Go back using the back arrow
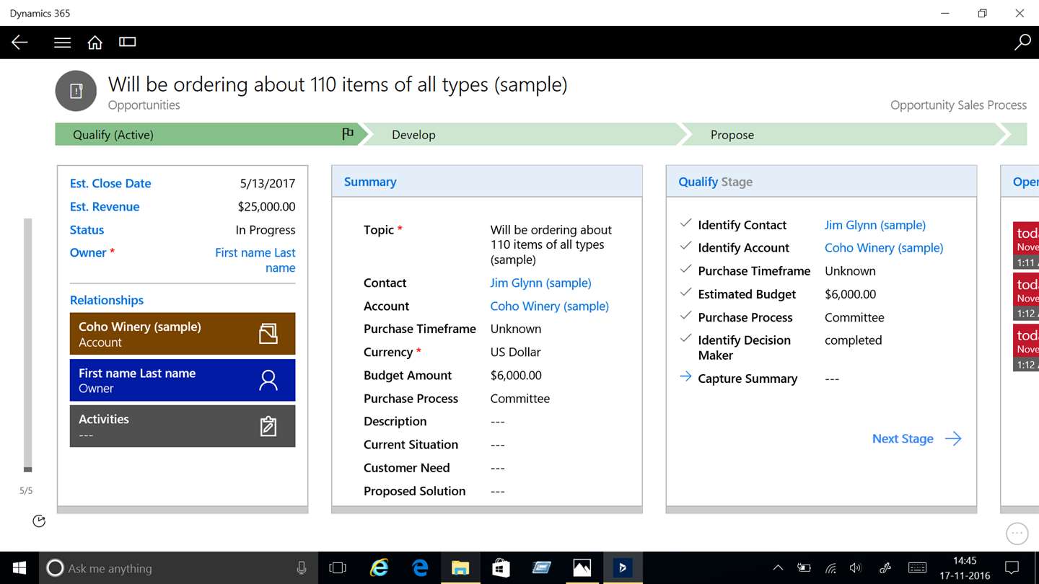This screenshot has width=1039, height=584. [19, 43]
